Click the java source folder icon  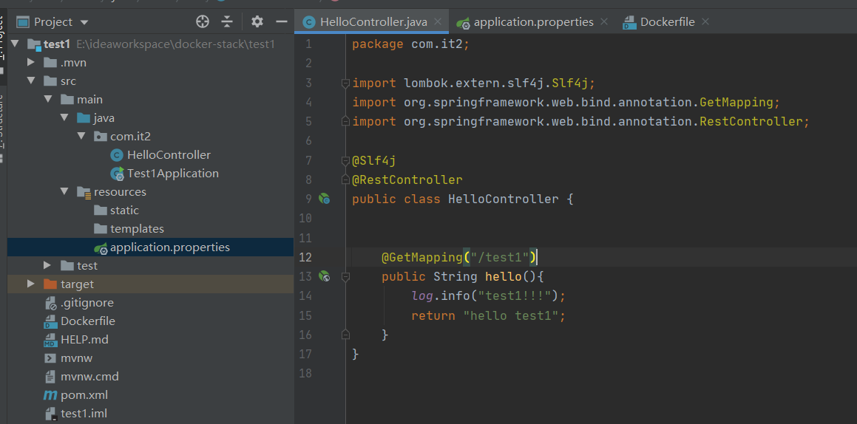(x=84, y=118)
